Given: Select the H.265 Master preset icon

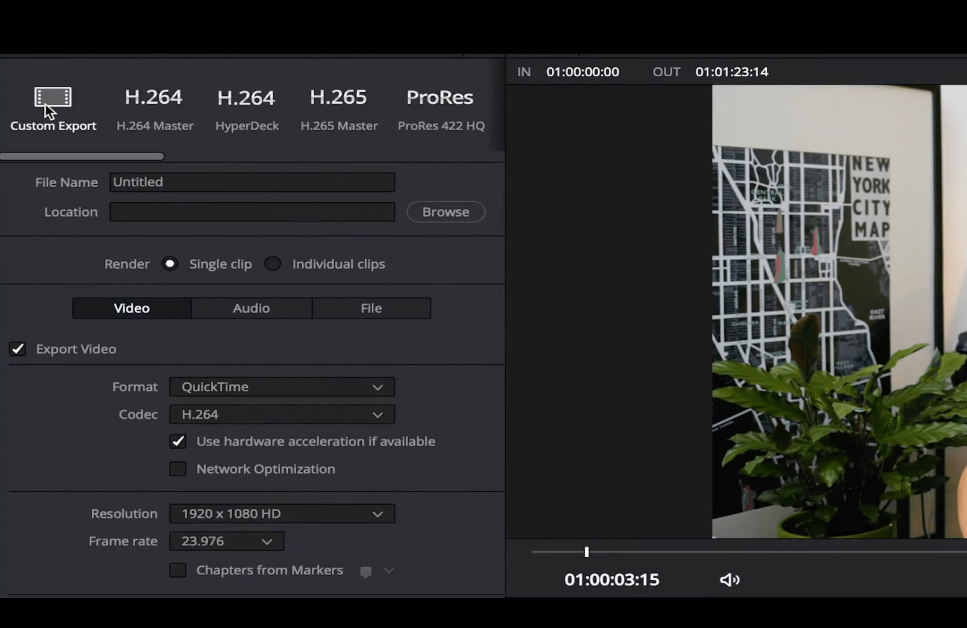Looking at the screenshot, I should tap(339, 97).
